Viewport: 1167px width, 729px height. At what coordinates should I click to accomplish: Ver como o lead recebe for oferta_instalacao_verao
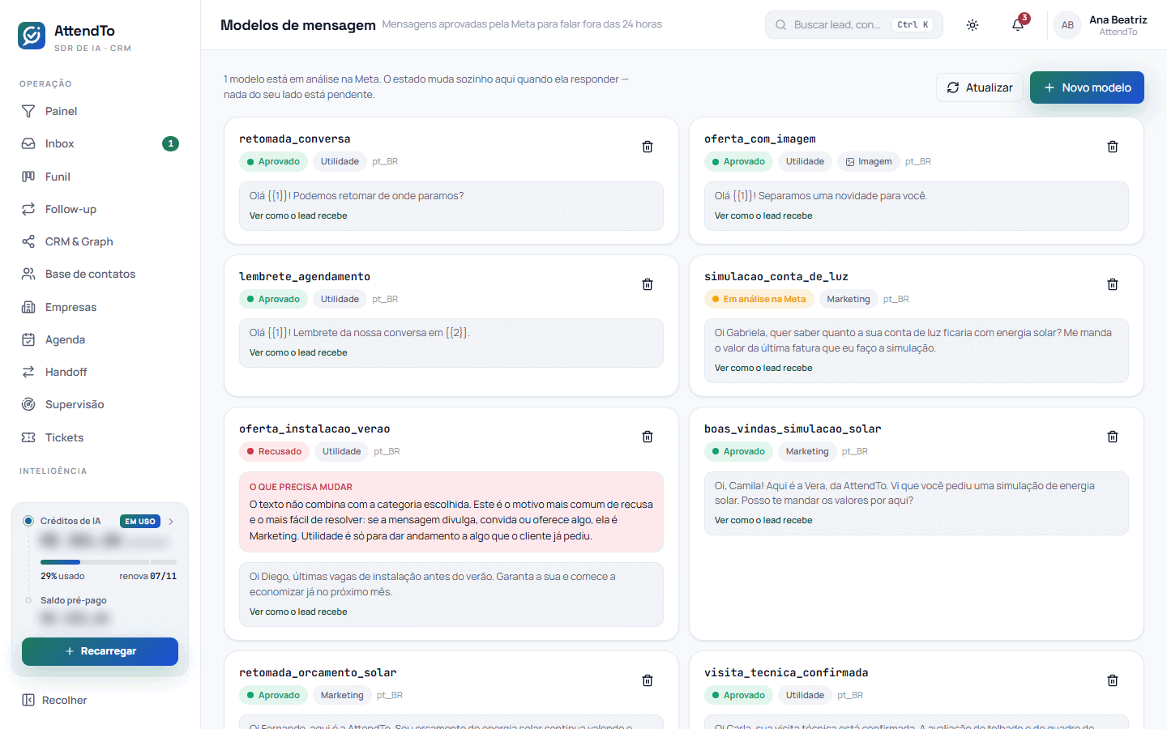click(x=298, y=612)
